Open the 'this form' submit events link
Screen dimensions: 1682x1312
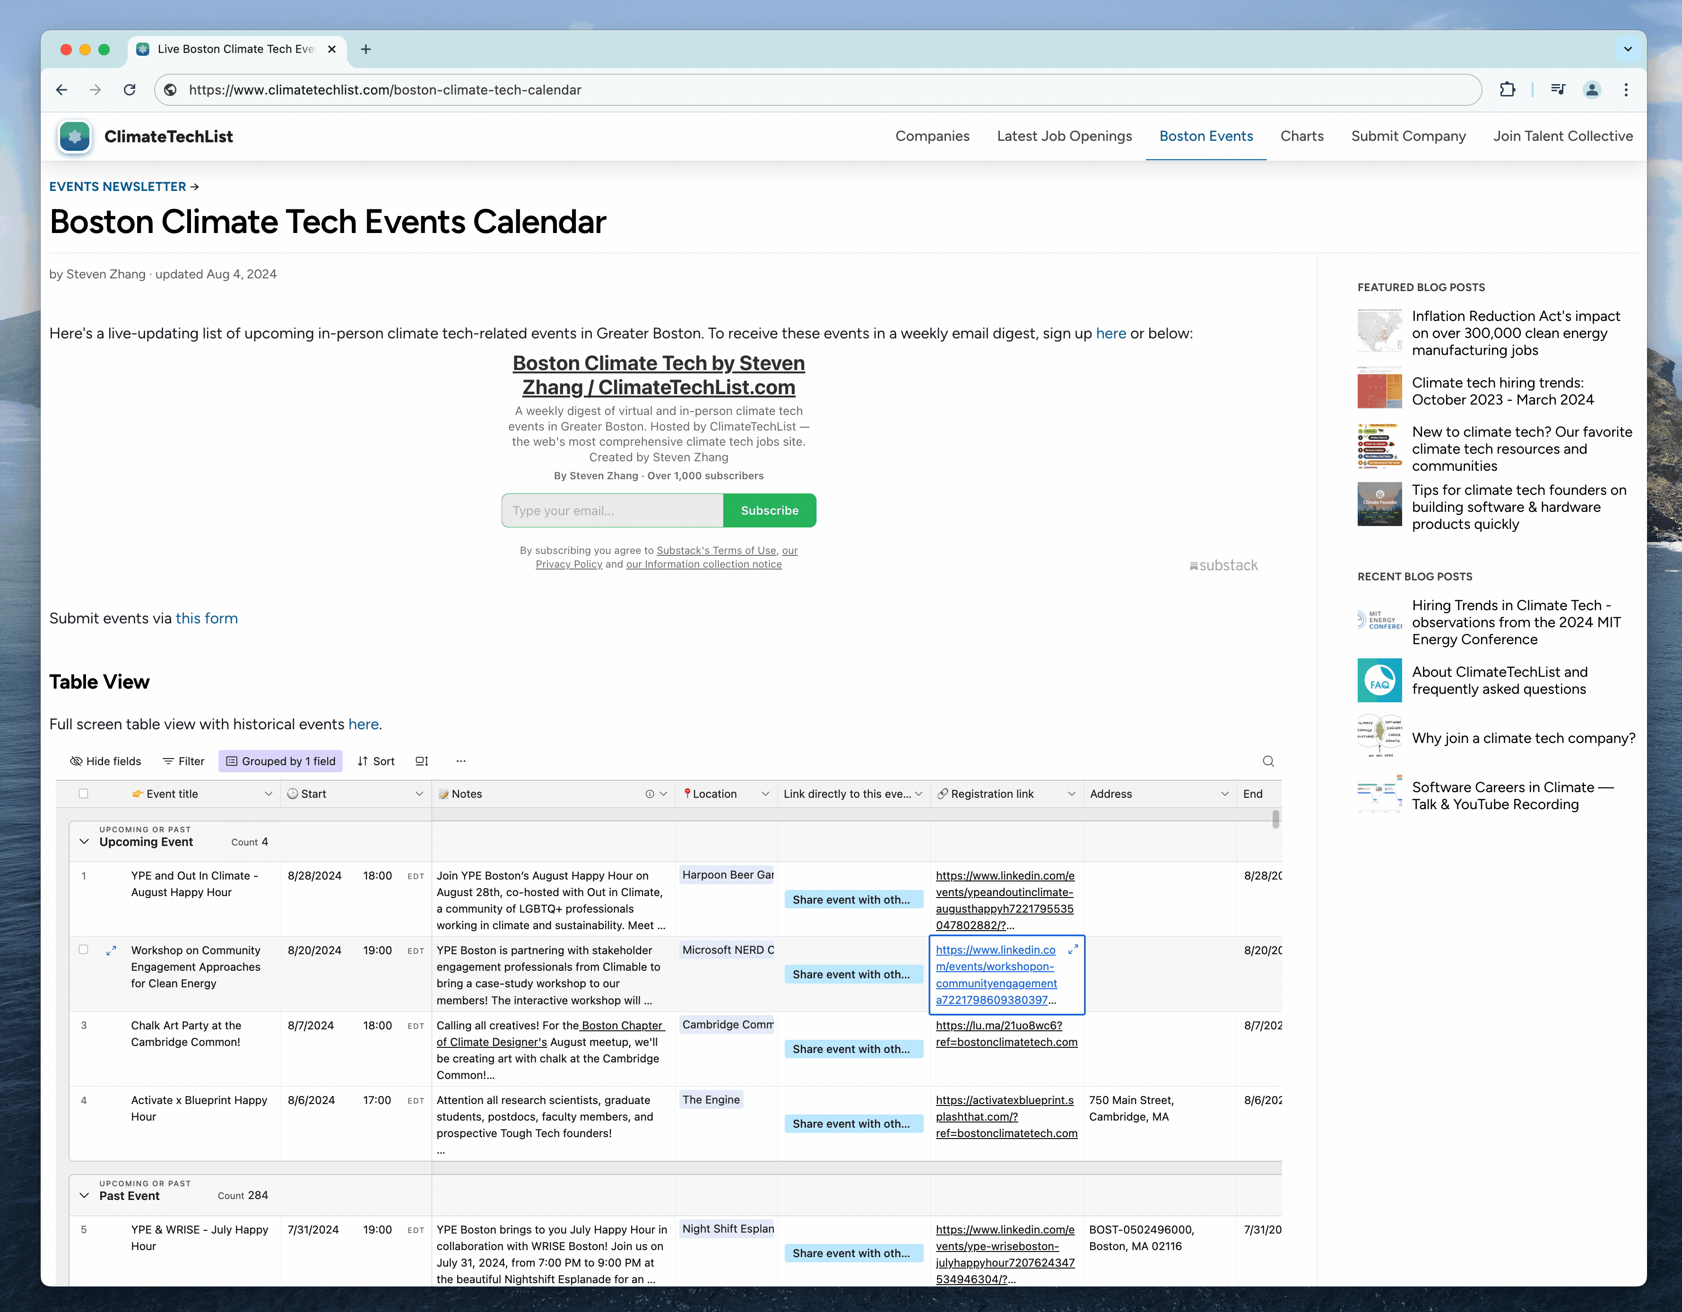[x=207, y=619]
